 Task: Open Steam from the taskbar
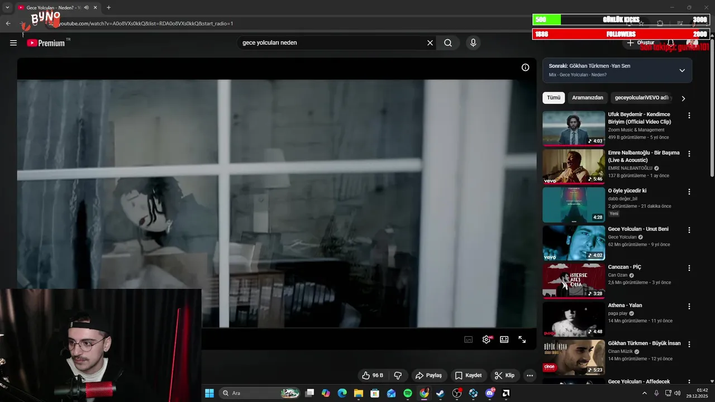(x=440, y=393)
